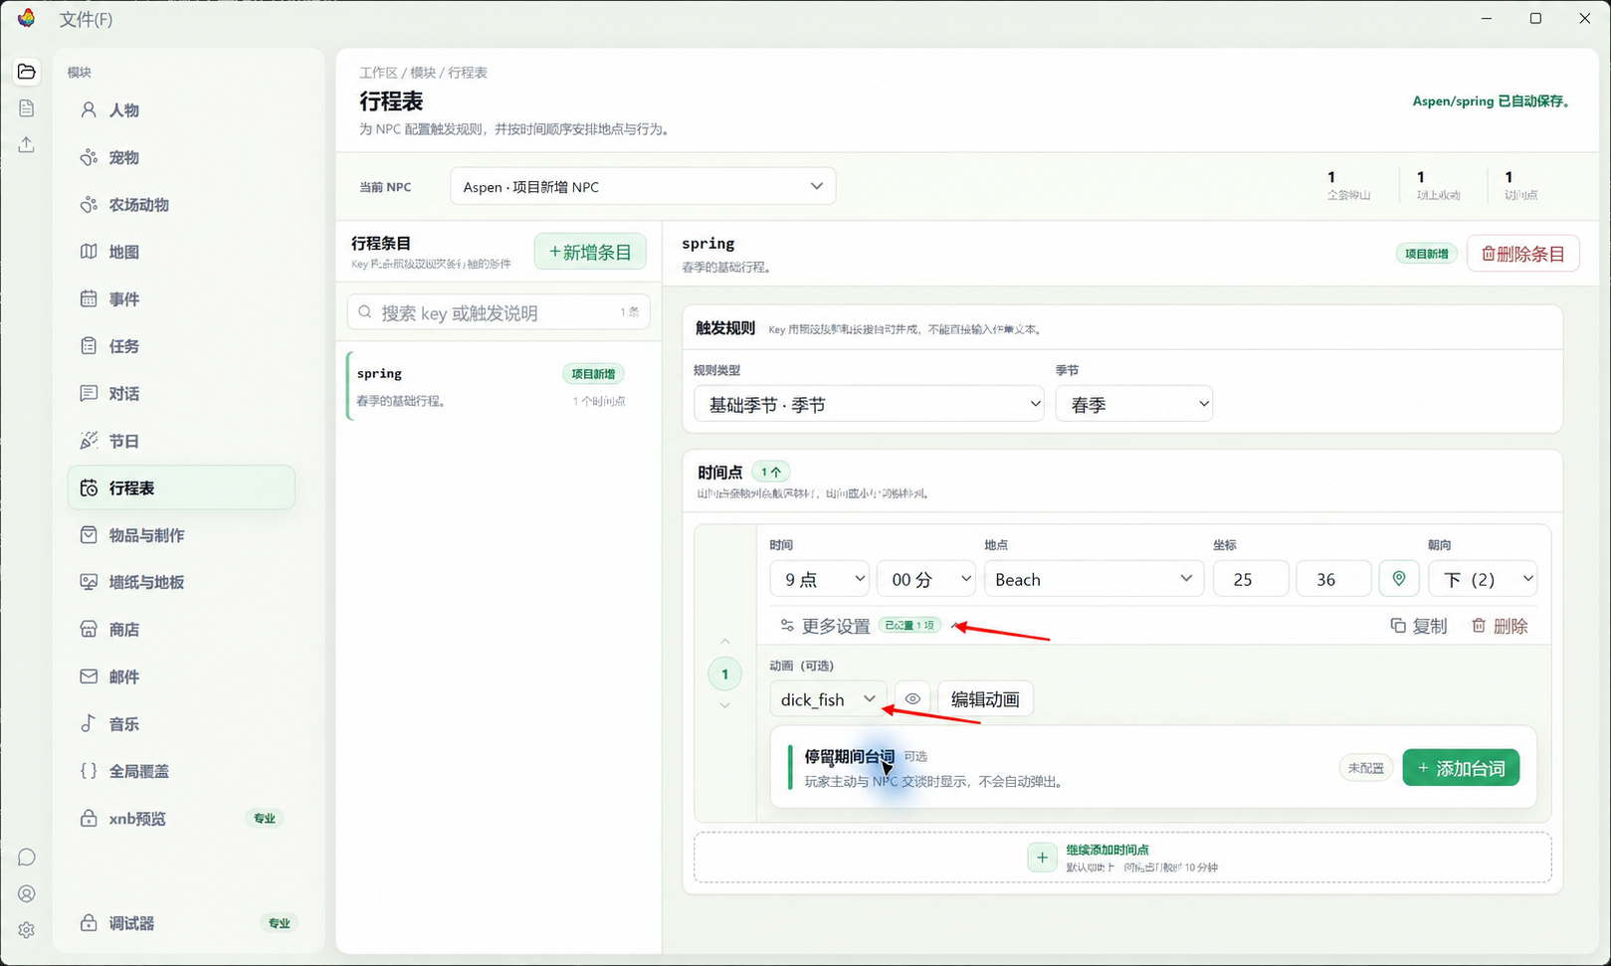Open the dick_fish animation dropdown
The width and height of the screenshot is (1611, 966).
tap(828, 699)
